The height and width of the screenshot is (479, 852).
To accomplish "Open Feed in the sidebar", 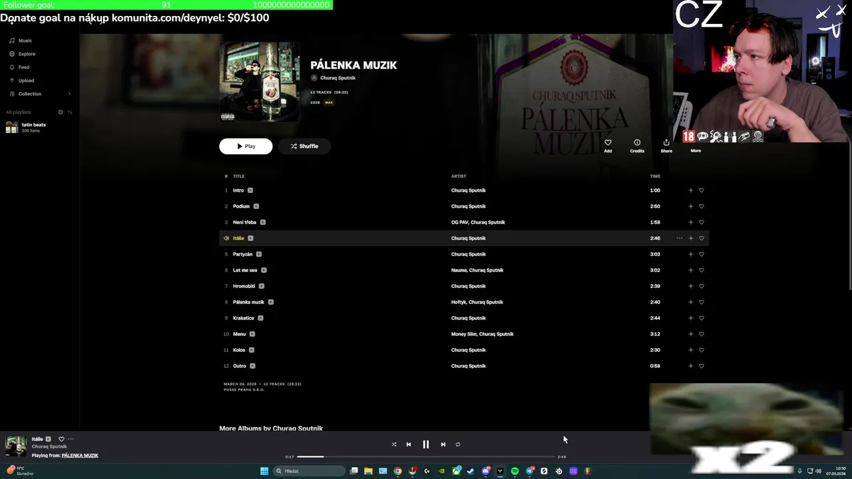I will (19, 67).
